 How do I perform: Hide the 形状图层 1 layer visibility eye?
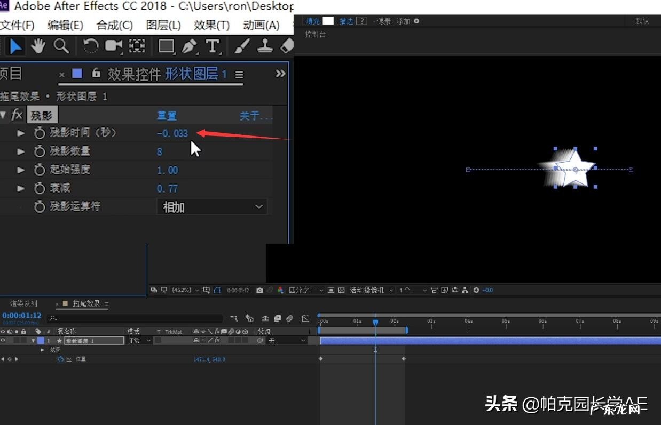tap(4, 340)
